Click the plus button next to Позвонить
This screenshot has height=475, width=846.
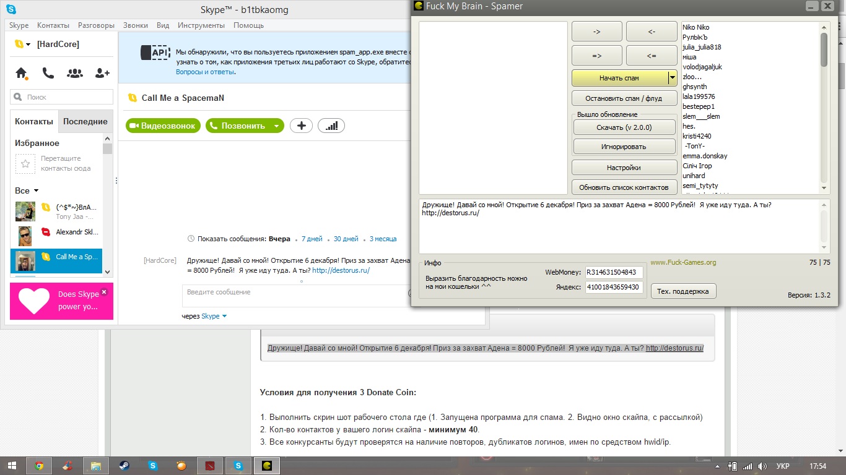[302, 126]
